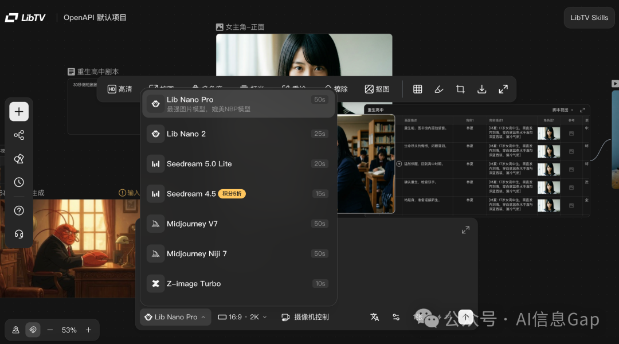The height and width of the screenshot is (344, 619).
Task: Collapse the Lib Nano Pro model dropdown
Action: tap(175, 317)
